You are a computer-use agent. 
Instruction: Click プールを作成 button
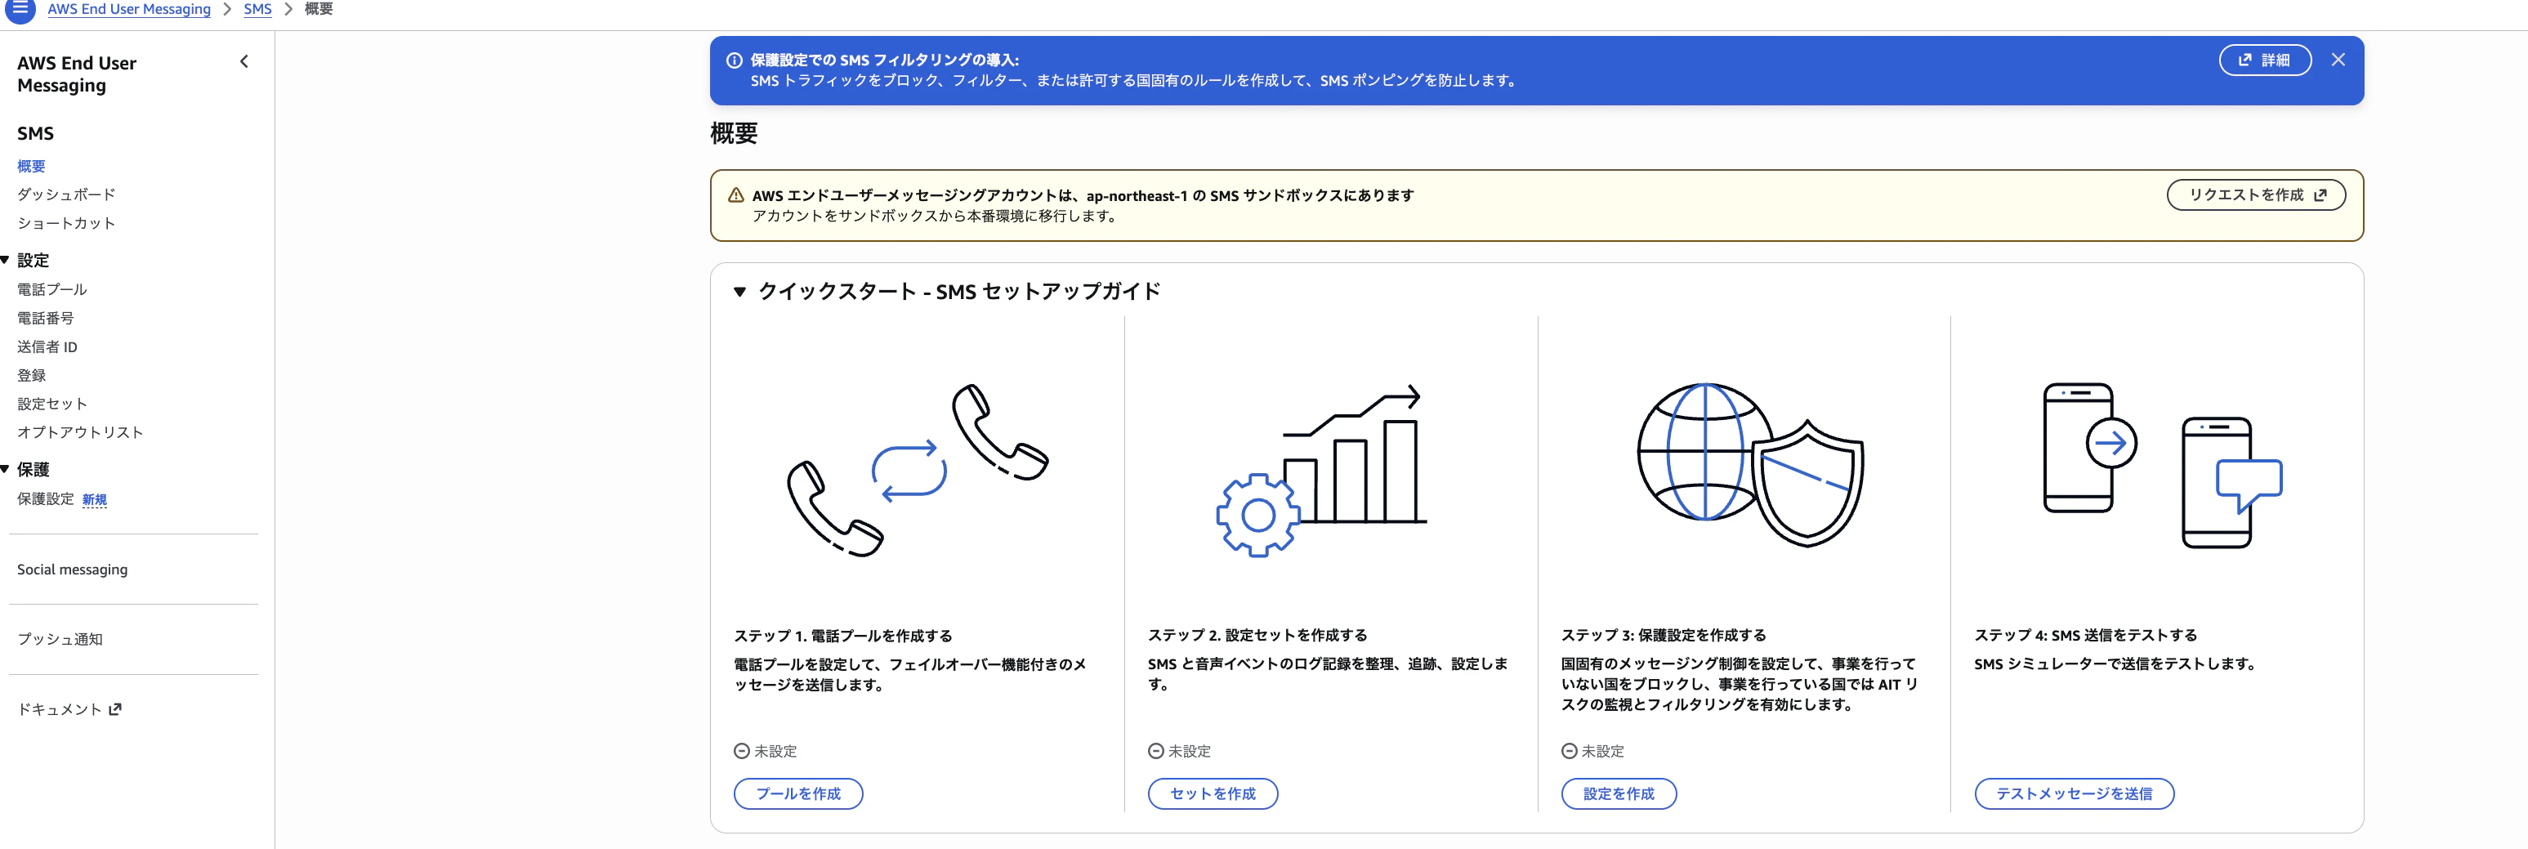point(797,793)
